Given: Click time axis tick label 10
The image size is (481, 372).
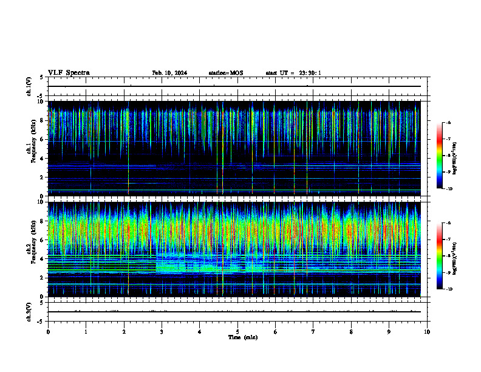Looking at the screenshot, I should 427,332.
